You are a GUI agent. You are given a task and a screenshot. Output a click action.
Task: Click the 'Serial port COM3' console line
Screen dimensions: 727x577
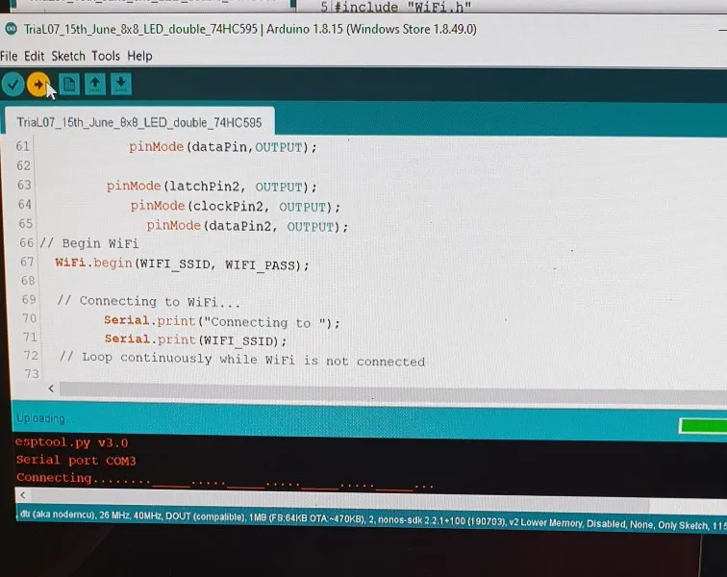pyautogui.click(x=76, y=460)
